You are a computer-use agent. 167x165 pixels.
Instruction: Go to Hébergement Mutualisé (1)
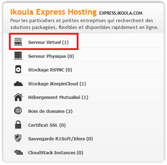tap(58, 97)
